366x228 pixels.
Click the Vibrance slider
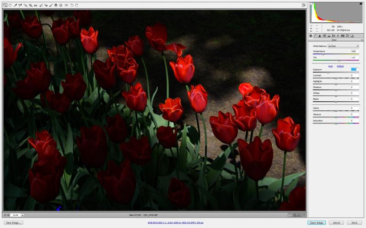tap(336, 117)
